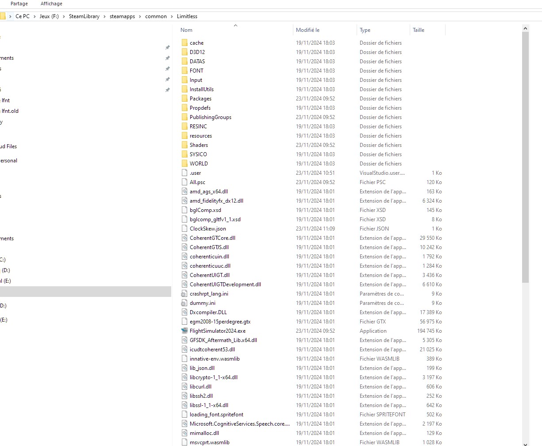Screen dimensions: 542x446
Task: Click the libcurl.dll file icon
Action: pos(185,387)
